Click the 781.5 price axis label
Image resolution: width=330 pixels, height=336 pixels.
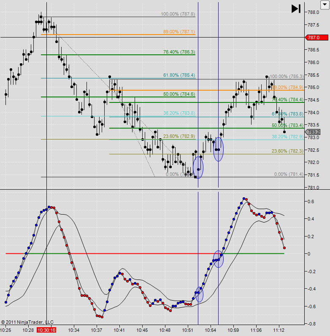tap(313, 175)
